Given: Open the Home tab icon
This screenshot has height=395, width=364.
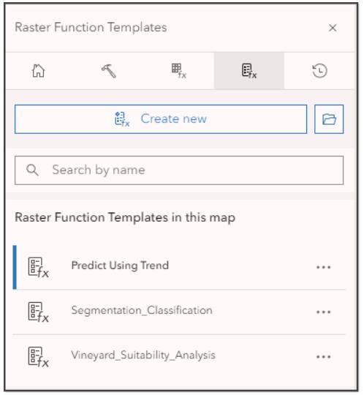Looking at the screenshot, I should 38,71.
